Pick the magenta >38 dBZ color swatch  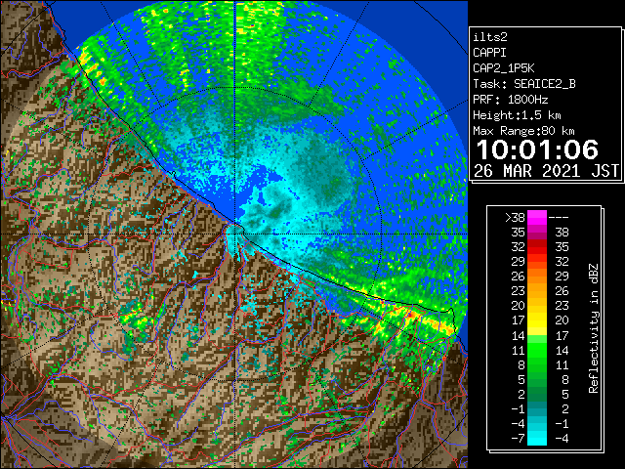(x=537, y=217)
